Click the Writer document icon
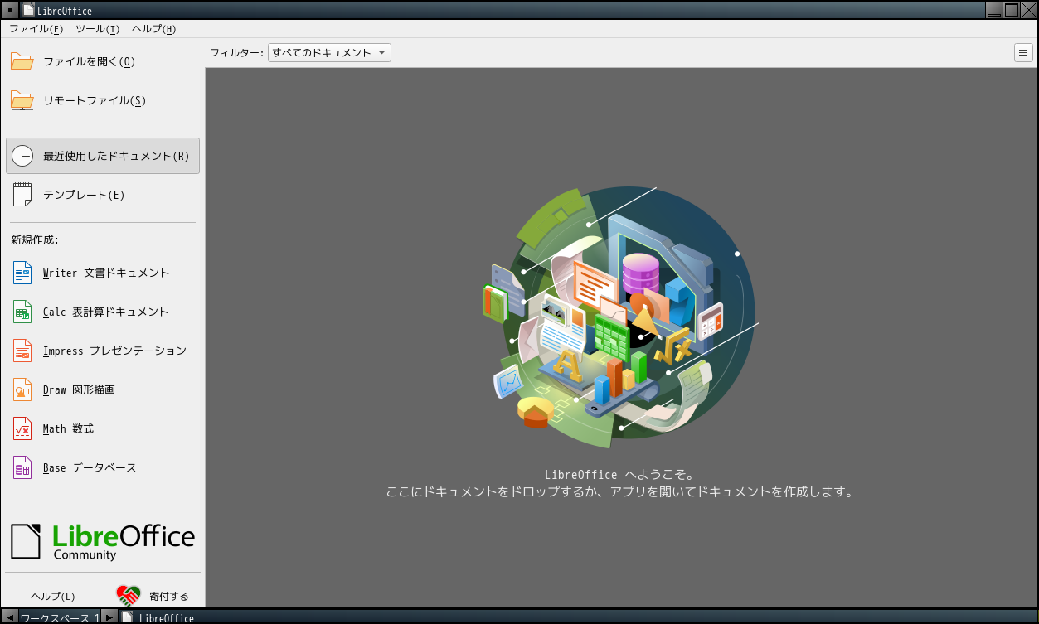The image size is (1039, 624). [22, 273]
